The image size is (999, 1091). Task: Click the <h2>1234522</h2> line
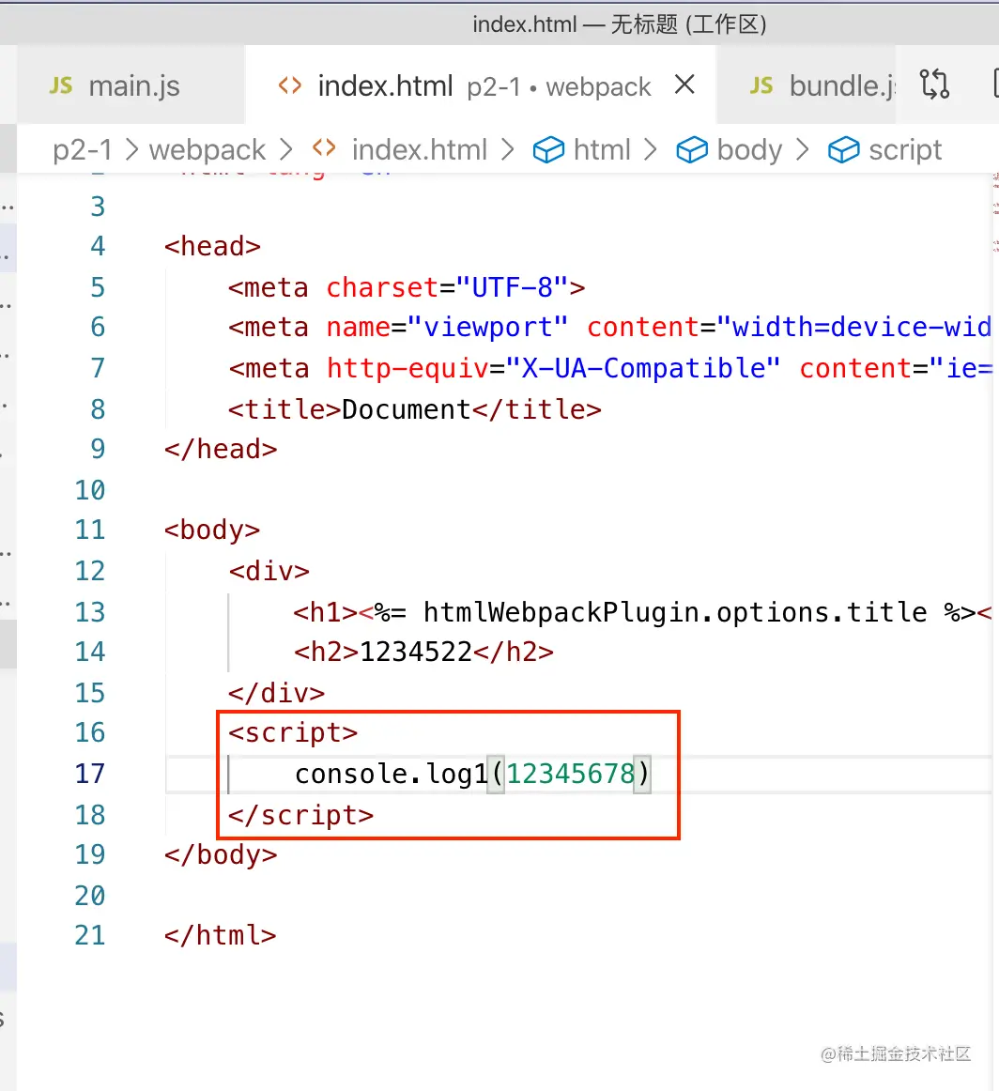coord(423,652)
